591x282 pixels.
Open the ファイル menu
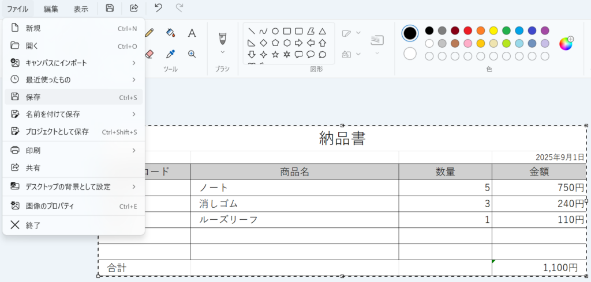click(17, 9)
